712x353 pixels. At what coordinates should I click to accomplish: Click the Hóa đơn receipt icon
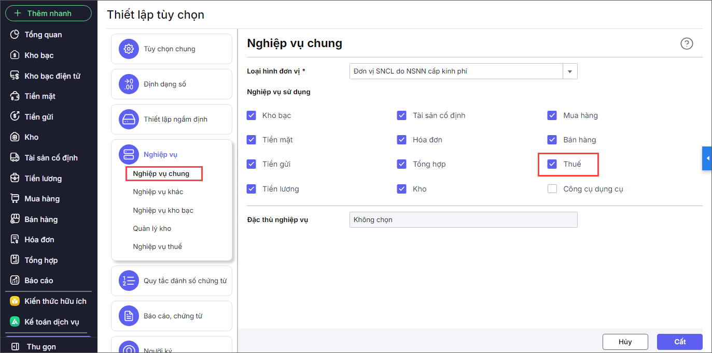coord(15,240)
